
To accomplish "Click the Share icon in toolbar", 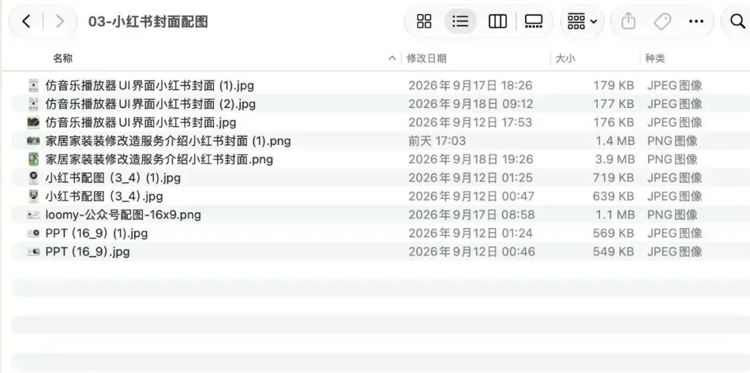I will pyautogui.click(x=628, y=21).
